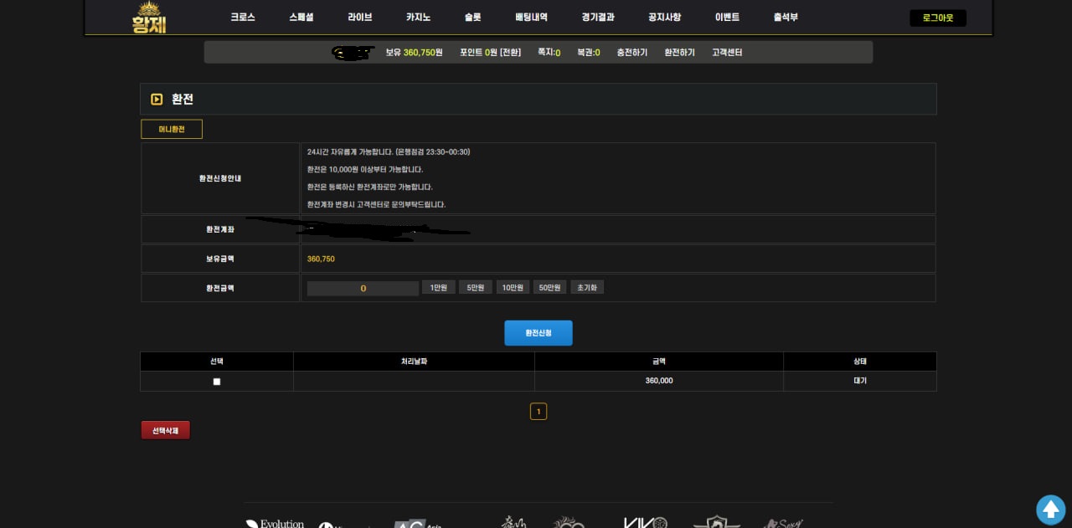Open the 슬롯 menu item

coord(472,18)
